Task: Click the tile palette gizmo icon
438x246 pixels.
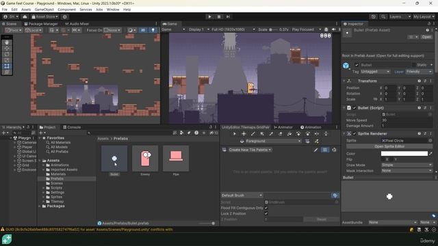Action: tap(334, 150)
